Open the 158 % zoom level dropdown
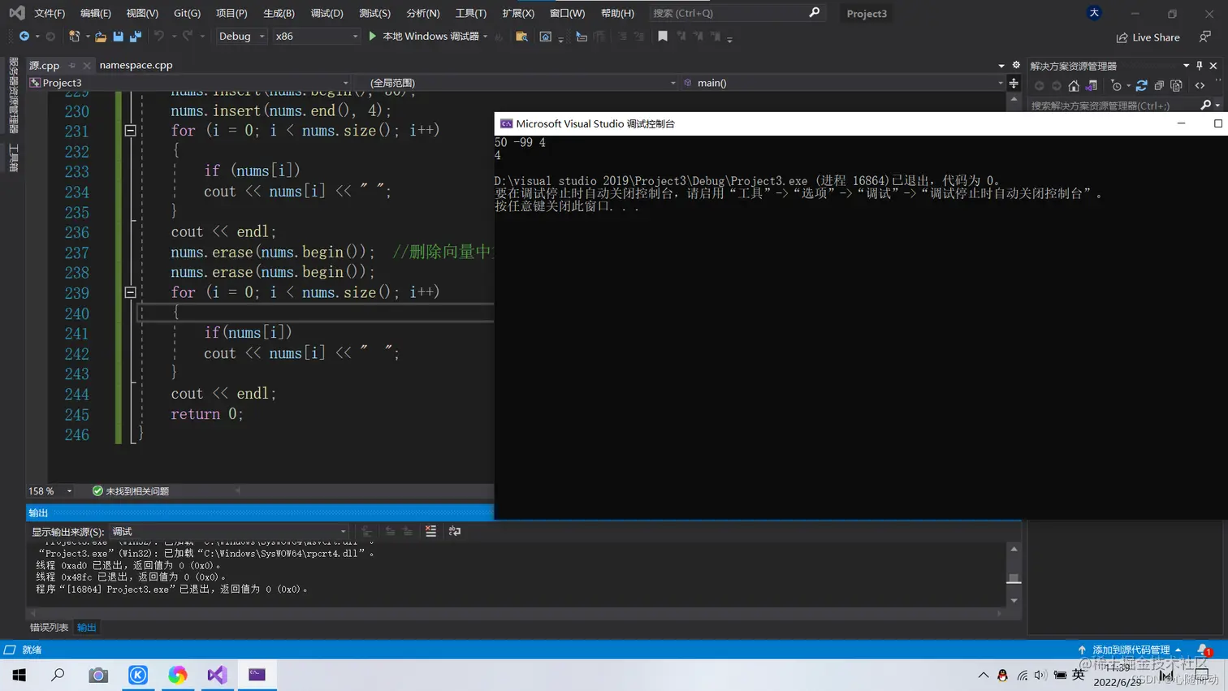The height and width of the screenshot is (691, 1228). point(50,491)
